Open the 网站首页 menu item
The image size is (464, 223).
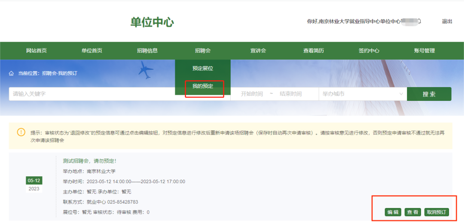[x=37, y=51]
